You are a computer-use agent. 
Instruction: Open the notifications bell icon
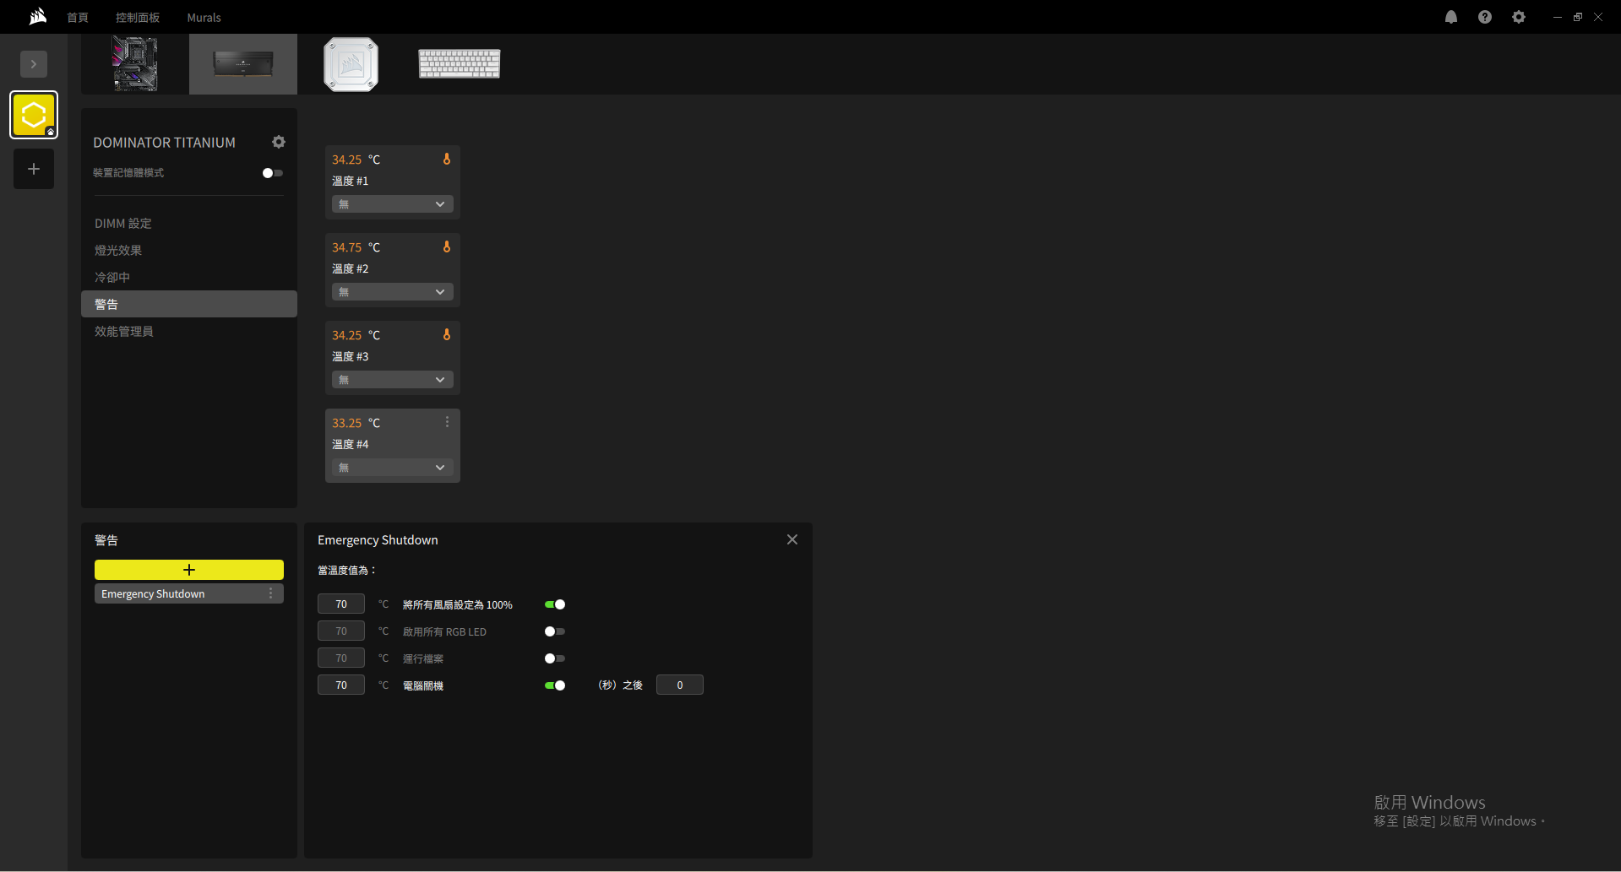tap(1451, 17)
